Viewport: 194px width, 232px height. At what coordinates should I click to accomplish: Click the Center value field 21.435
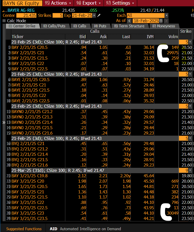26,15
